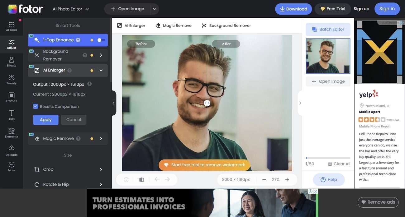Click the info icon next to Output size
Viewport: 405px width, 217px height.
pos(89,84)
